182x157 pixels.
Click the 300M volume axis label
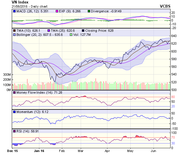[x=7, y=75]
